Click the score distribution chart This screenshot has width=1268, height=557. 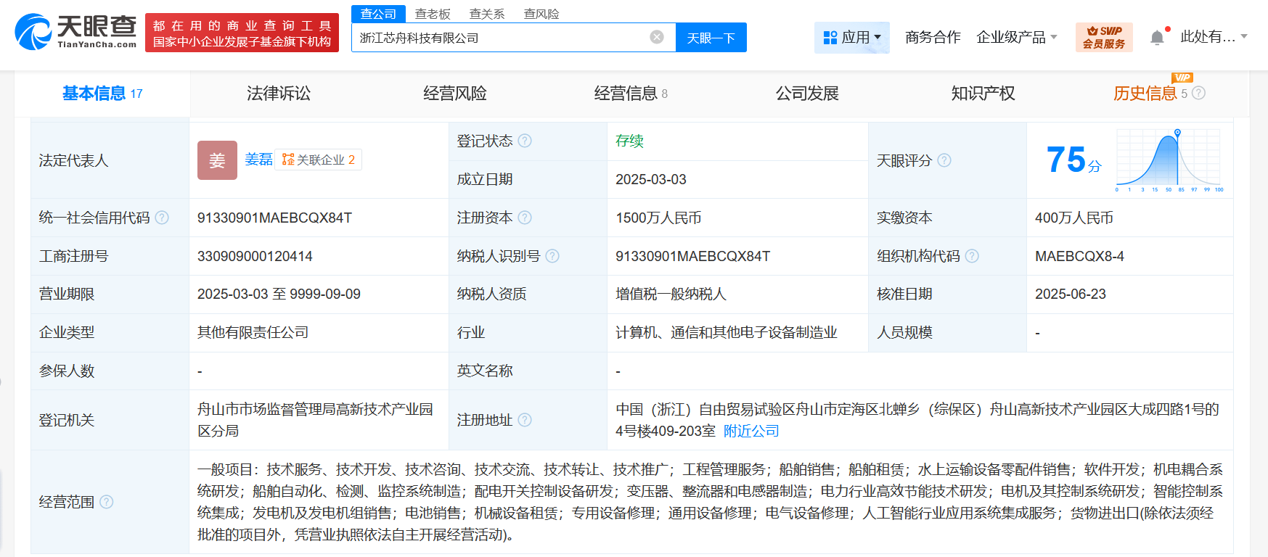click(1169, 160)
